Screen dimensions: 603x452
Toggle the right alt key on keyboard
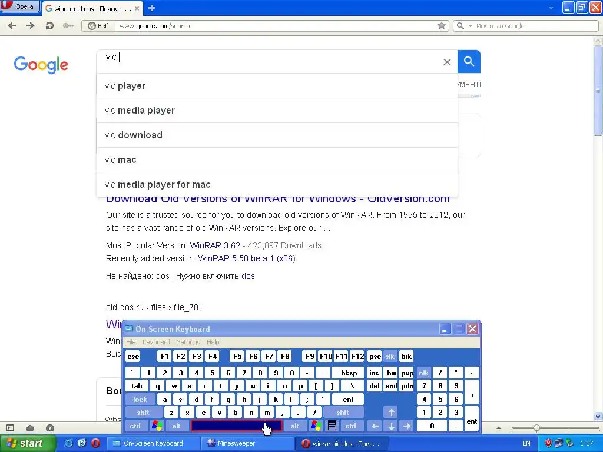pyautogui.click(x=295, y=426)
